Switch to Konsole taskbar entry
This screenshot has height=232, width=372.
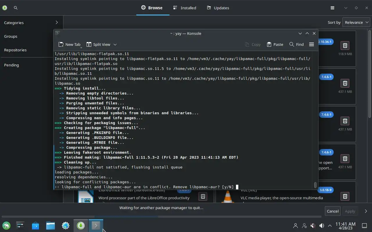(96, 225)
